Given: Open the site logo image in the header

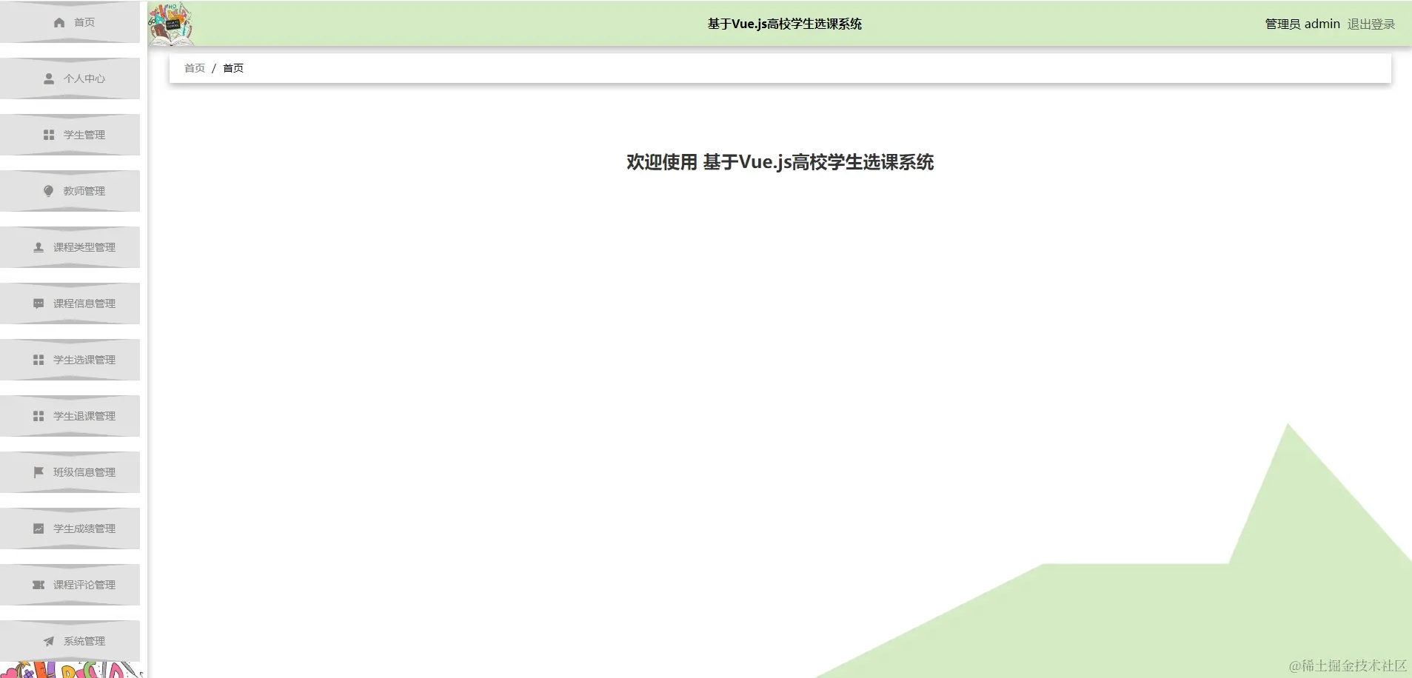Looking at the screenshot, I should pos(171,24).
